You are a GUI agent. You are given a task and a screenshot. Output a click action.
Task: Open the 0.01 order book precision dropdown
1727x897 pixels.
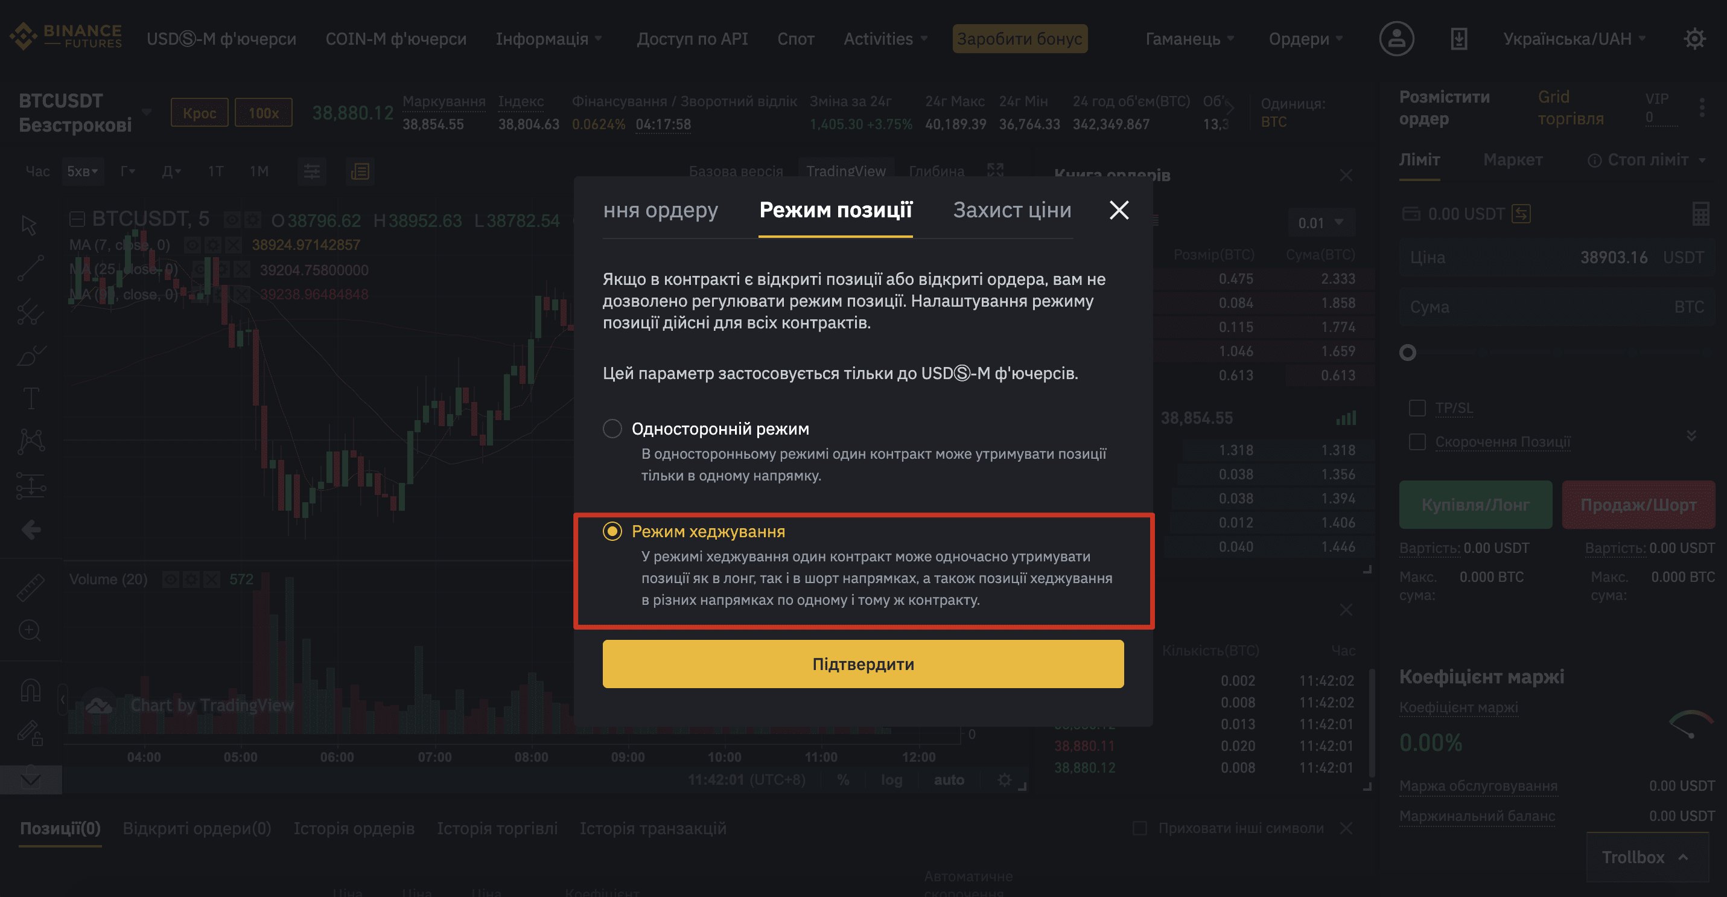click(1321, 223)
